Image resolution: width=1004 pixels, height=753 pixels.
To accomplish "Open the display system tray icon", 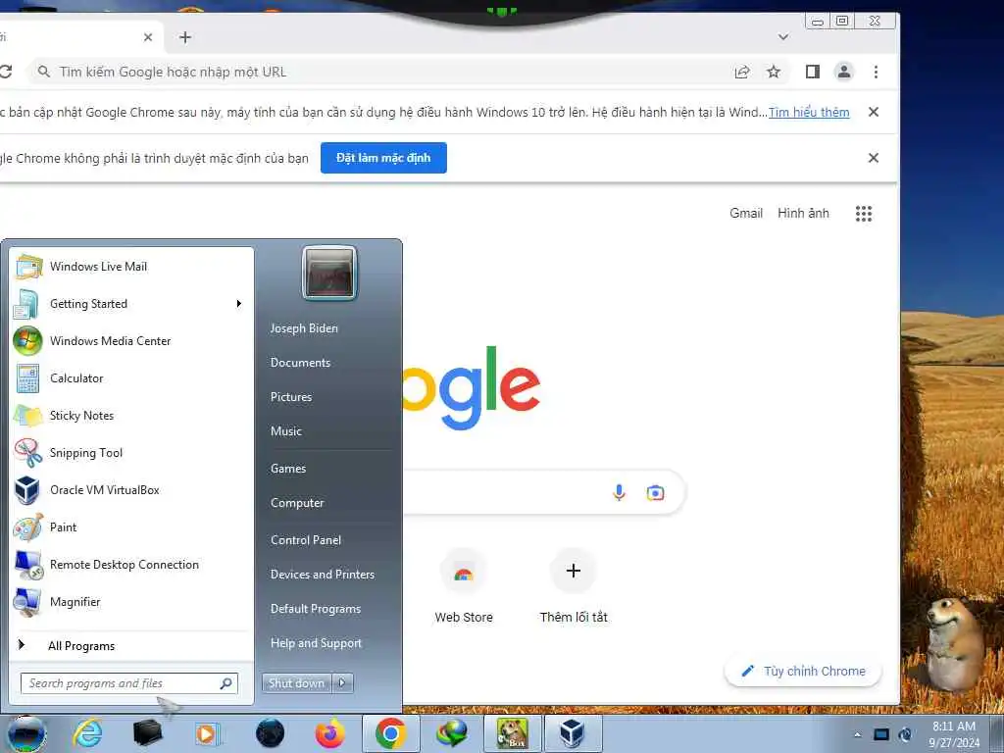I will tap(881, 734).
